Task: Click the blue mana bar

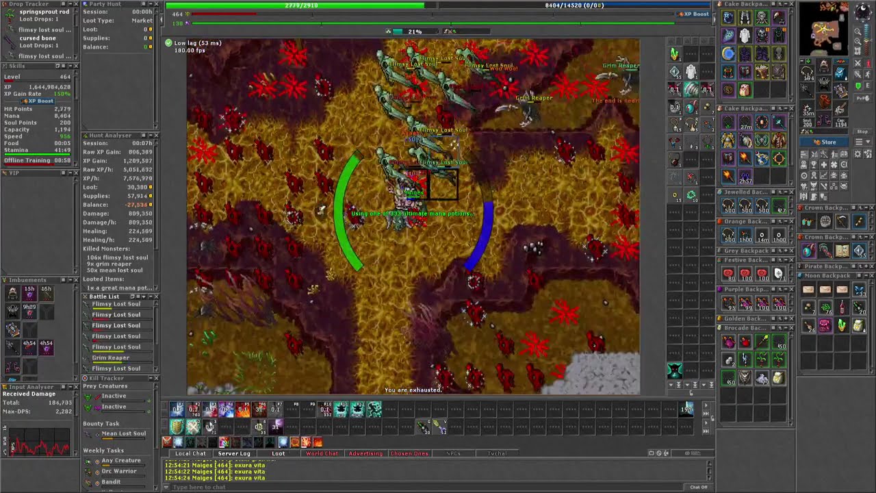Action: pyautogui.click(x=574, y=5)
